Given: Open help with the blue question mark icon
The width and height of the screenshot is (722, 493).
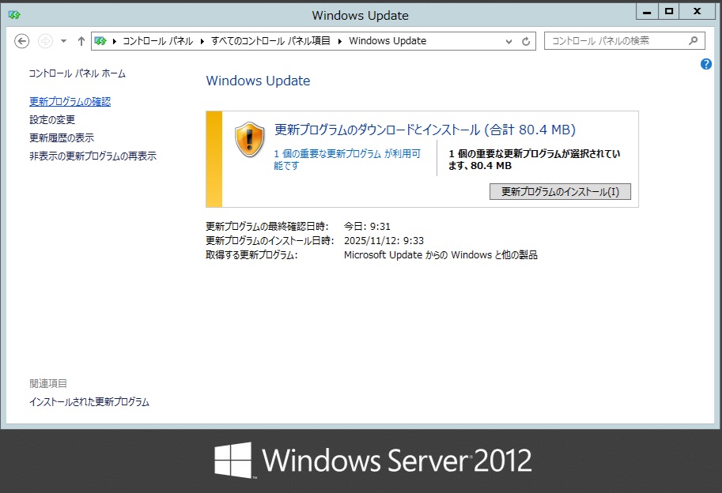Looking at the screenshot, I should pyautogui.click(x=706, y=64).
